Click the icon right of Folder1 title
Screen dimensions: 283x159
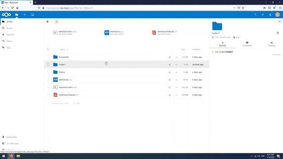[x=278, y=33]
